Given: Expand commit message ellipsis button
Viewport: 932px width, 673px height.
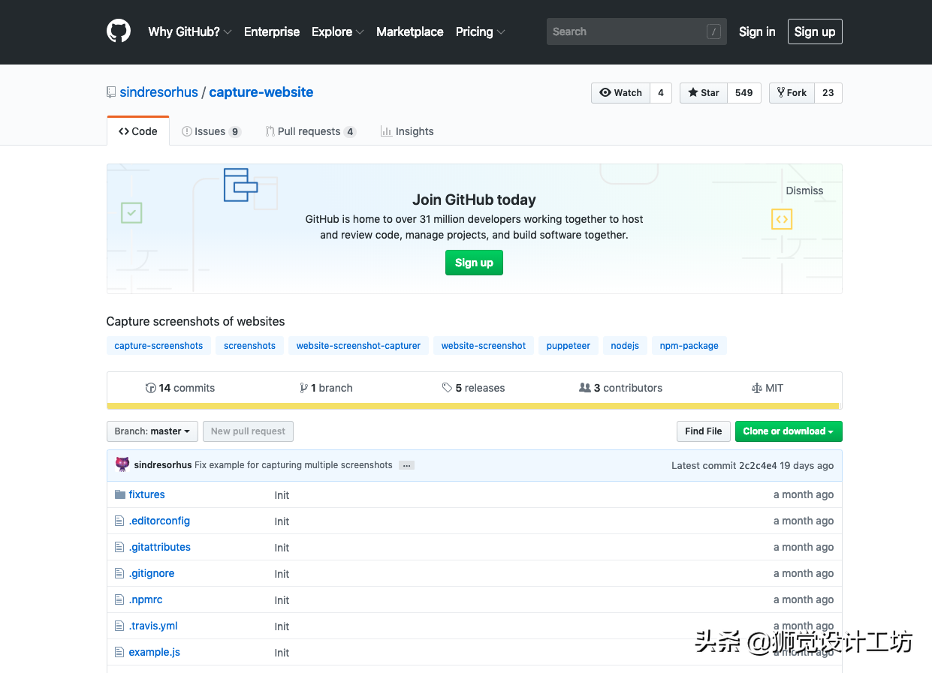Looking at the screenshot, I should tap(406, 465).
